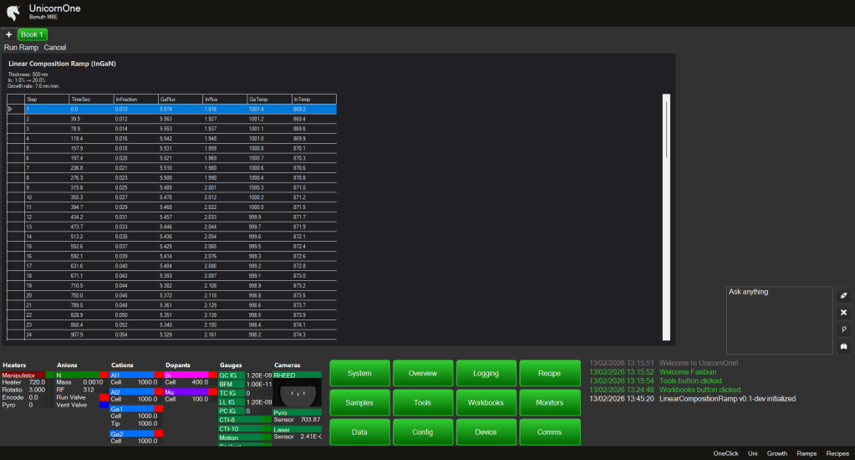Sort table by the InTemp column header
Screen dimensions: 855x460
click(313, 99)
